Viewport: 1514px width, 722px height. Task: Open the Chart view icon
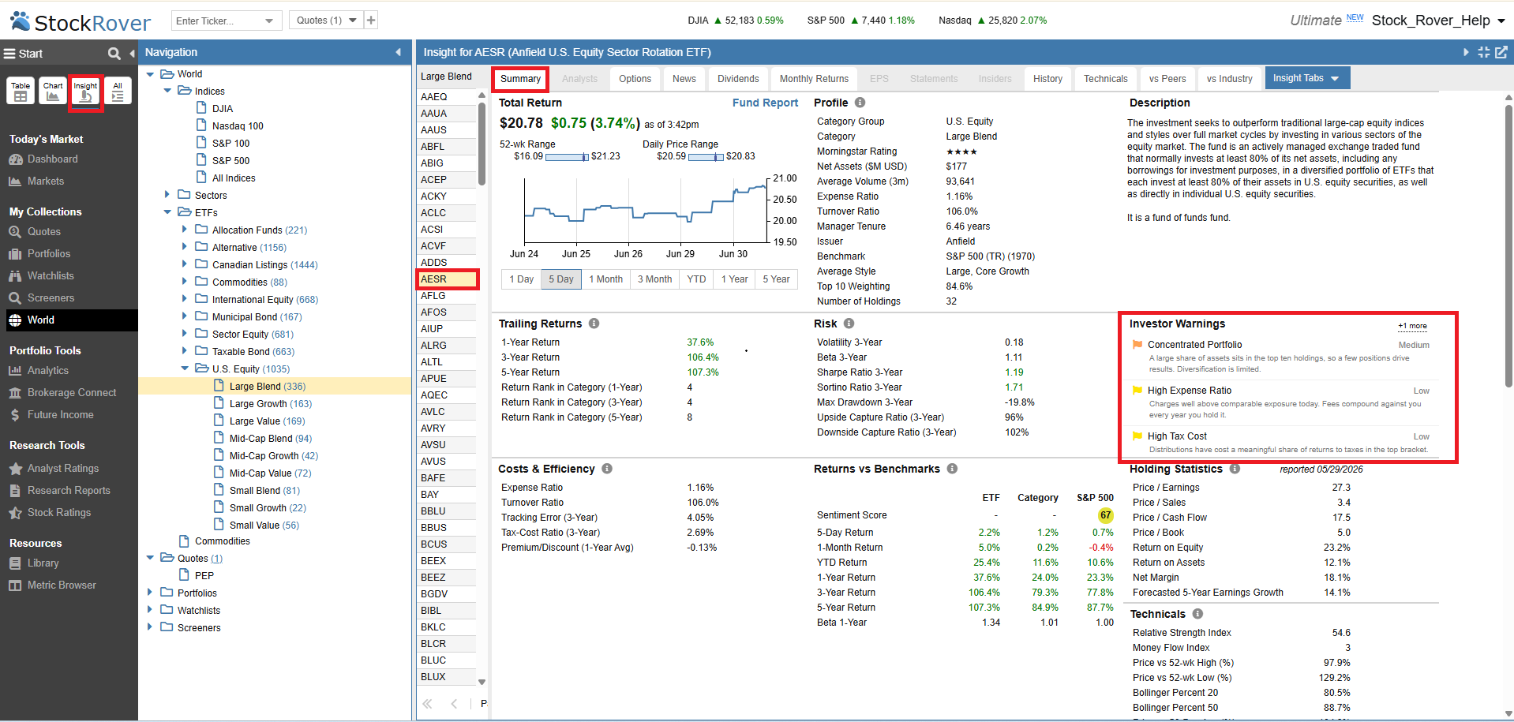pyautogui.click(x=53, y=91)
